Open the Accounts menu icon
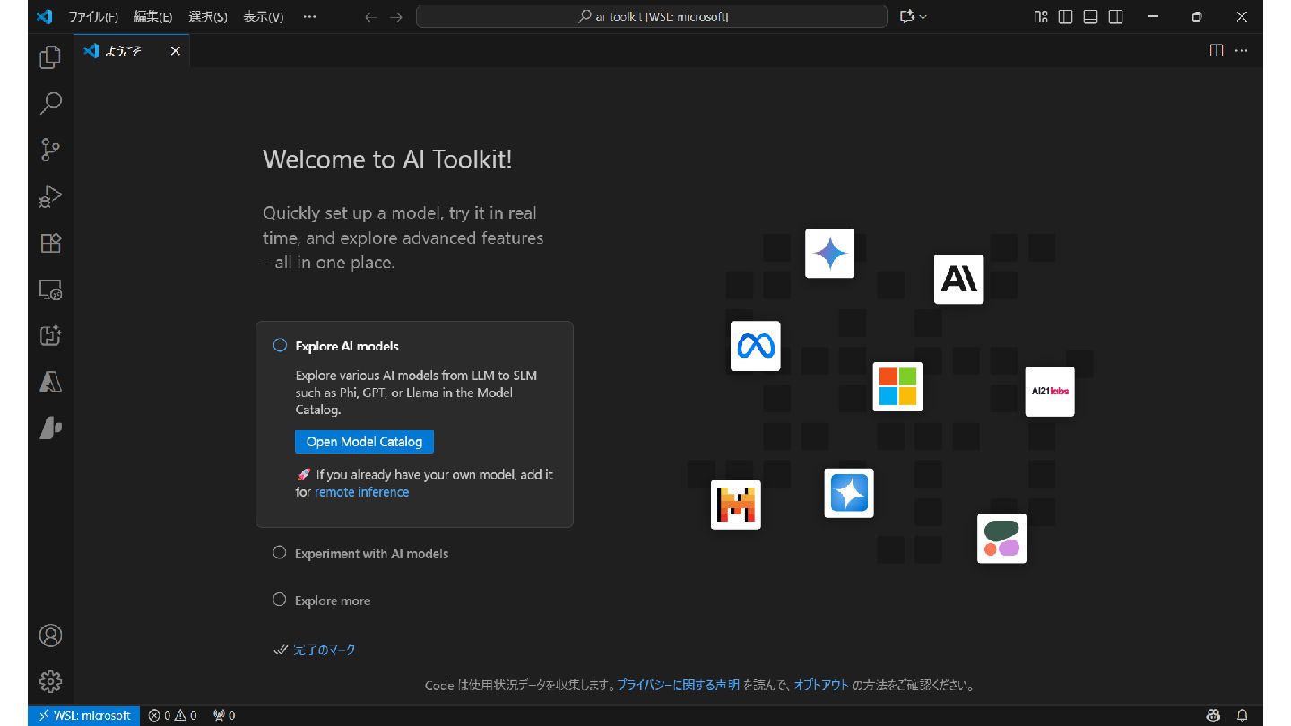The width and height of the screenshot is (1291, 726). tap(50, 635)
